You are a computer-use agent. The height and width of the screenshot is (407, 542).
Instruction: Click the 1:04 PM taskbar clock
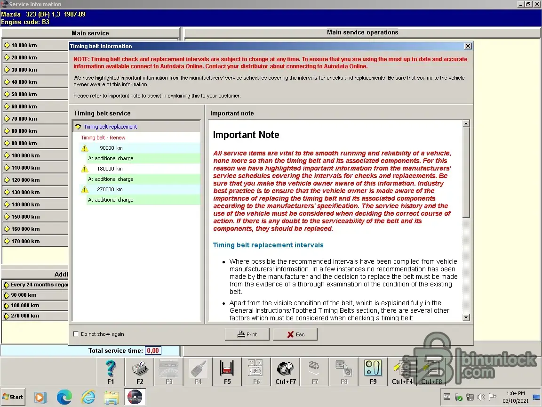[515, 393]
